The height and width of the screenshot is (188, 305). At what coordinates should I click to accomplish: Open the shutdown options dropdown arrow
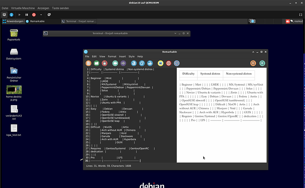(x=41, y=15)
